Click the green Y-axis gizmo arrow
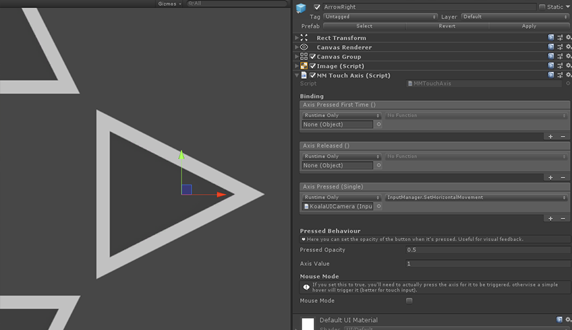The image size is (572, 330). [x=181, y=154]
